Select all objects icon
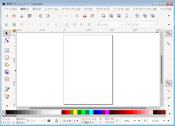The image size is (175, 126). [6, 25]
